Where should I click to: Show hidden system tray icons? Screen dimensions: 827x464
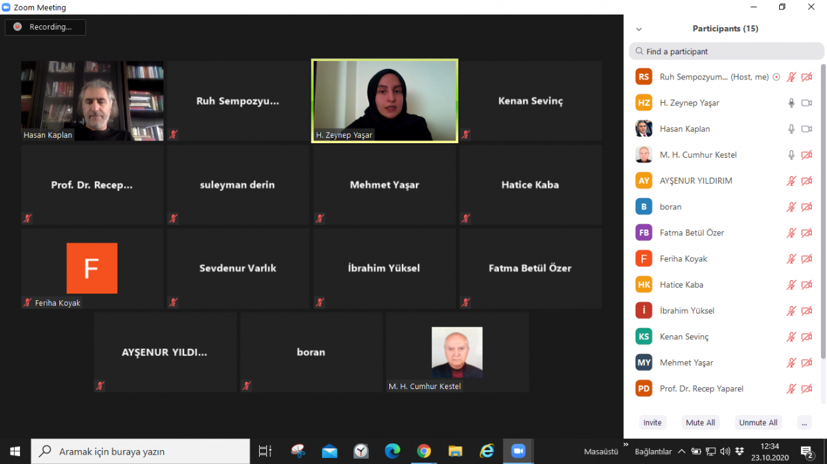(x=681, y=451)
